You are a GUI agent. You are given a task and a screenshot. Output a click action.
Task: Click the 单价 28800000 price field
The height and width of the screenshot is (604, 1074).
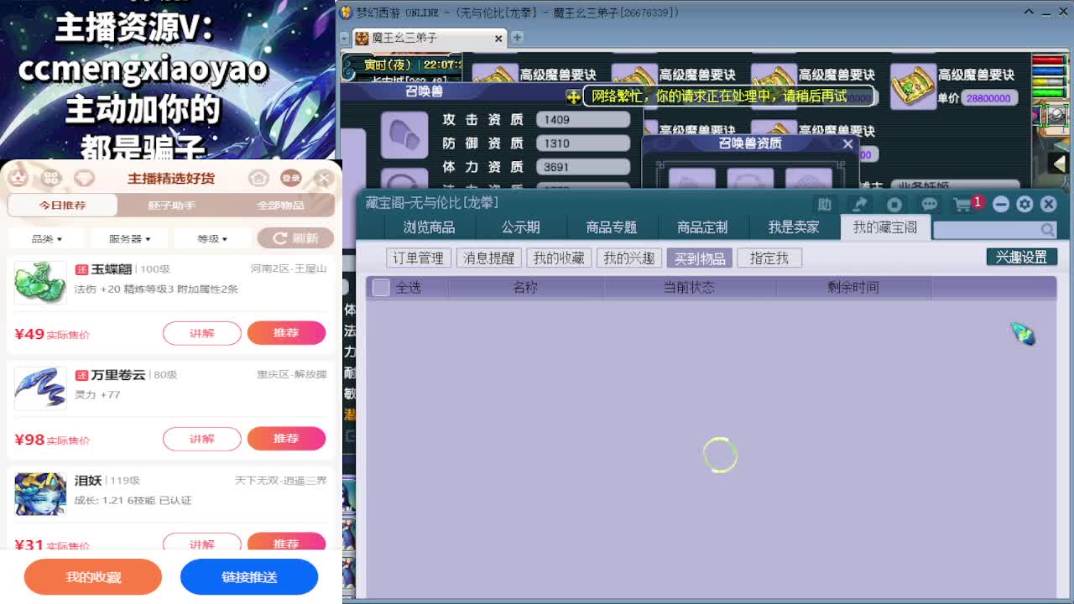989,98
